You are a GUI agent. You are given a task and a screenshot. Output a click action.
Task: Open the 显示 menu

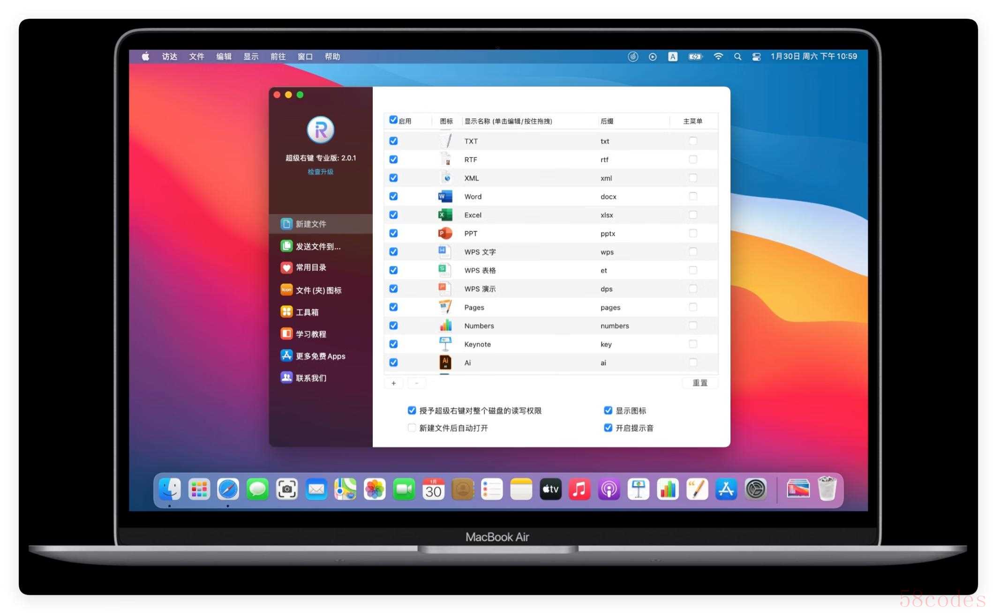251,57
